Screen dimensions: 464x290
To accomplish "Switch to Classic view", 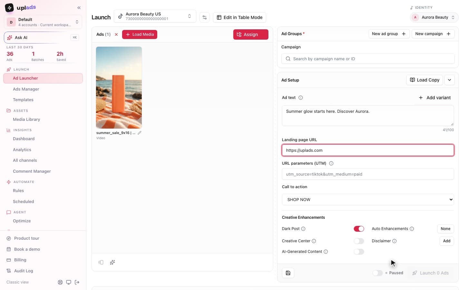I will click(x=17, y=282).
